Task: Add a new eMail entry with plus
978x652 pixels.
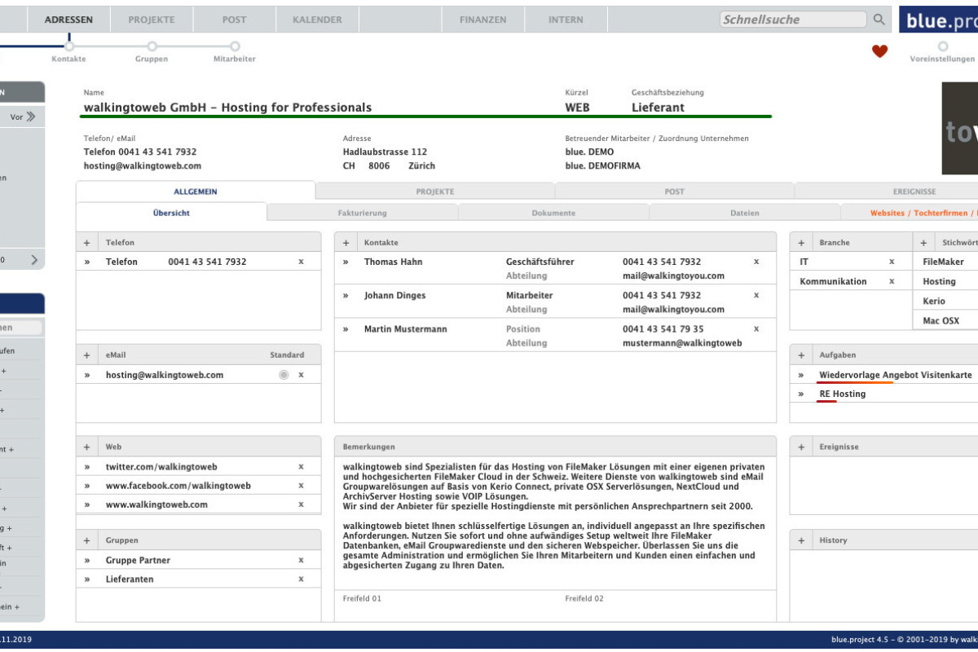Action: [x=87, y=355]
